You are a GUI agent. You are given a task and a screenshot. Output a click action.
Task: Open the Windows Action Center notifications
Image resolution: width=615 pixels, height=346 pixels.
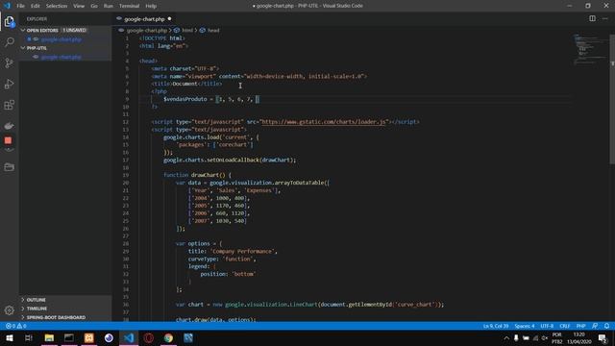pyautogui.click(x=603, y=337)
